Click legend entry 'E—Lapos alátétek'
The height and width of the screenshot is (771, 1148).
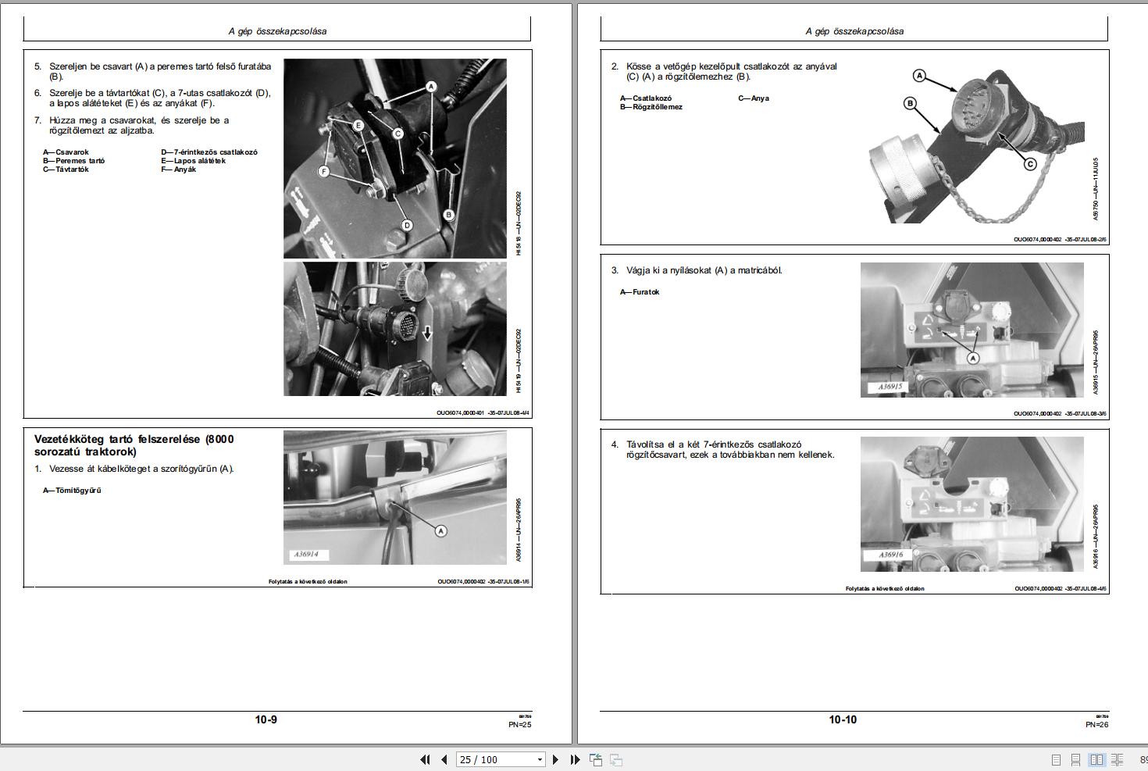click(x=193, y=161)
